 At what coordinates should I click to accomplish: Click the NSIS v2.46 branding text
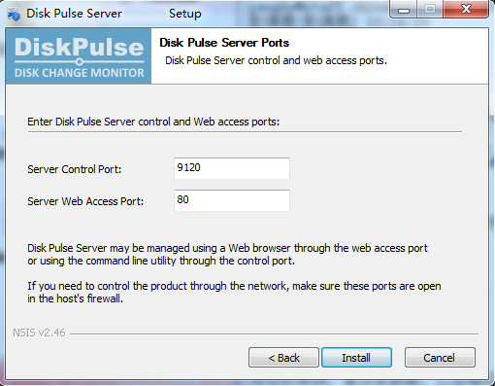click(x=39, y=333)
